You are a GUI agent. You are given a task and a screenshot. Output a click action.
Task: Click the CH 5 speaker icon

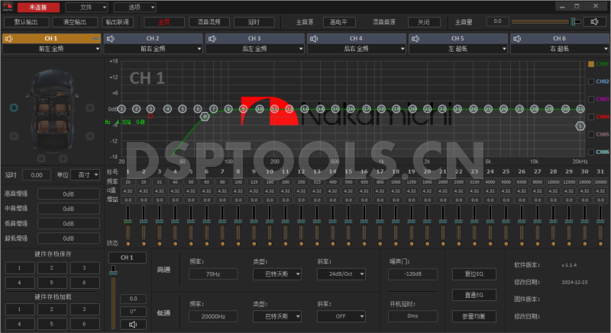click(x=415, y=38)
